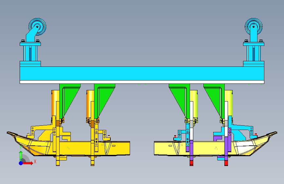Image resolution: width=284 pixels, height=184 pixels.
Task: Select the right cyan caster wheel
Action: 254,27
